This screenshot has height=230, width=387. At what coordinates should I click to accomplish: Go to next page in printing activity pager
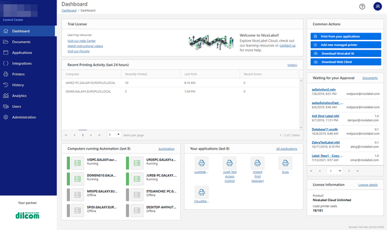(91, 135)
